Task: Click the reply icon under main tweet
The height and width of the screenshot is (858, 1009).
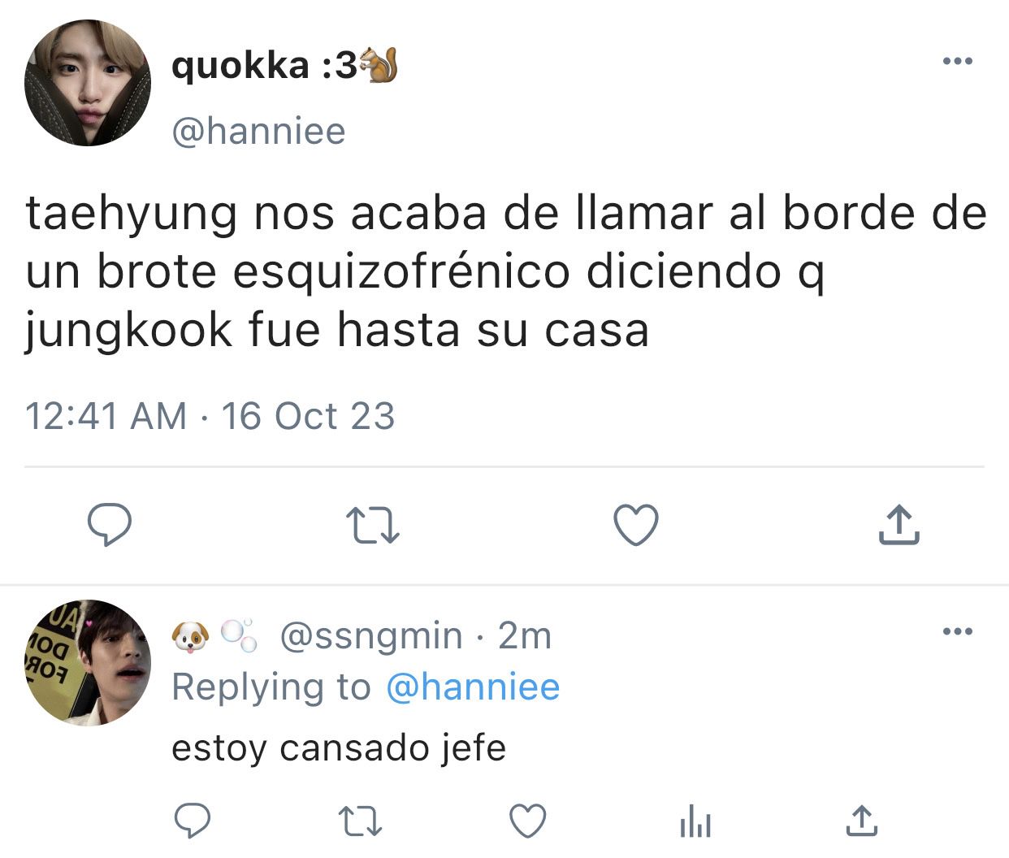Action: tap(110, 524)
